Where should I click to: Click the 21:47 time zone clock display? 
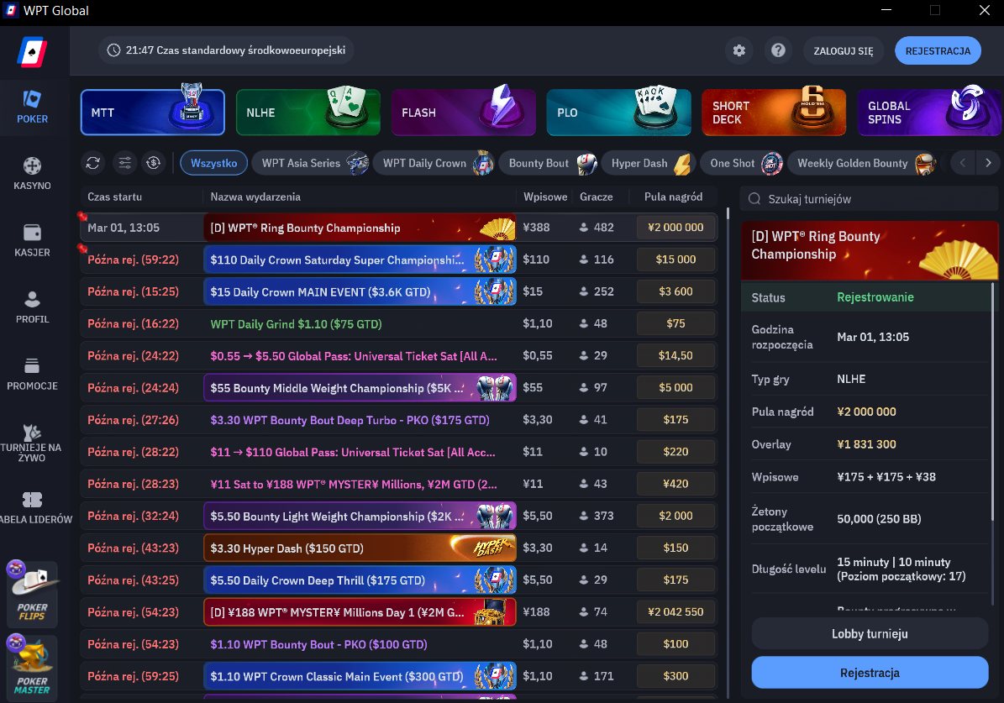click(226, 50)
